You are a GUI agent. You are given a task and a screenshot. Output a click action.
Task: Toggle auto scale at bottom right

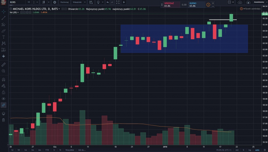[257, 150]
